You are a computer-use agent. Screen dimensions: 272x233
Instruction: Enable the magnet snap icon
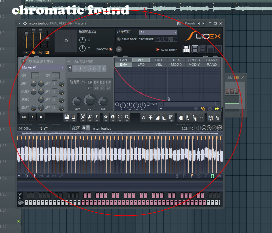pyautogui.click(x=112, y=117)
